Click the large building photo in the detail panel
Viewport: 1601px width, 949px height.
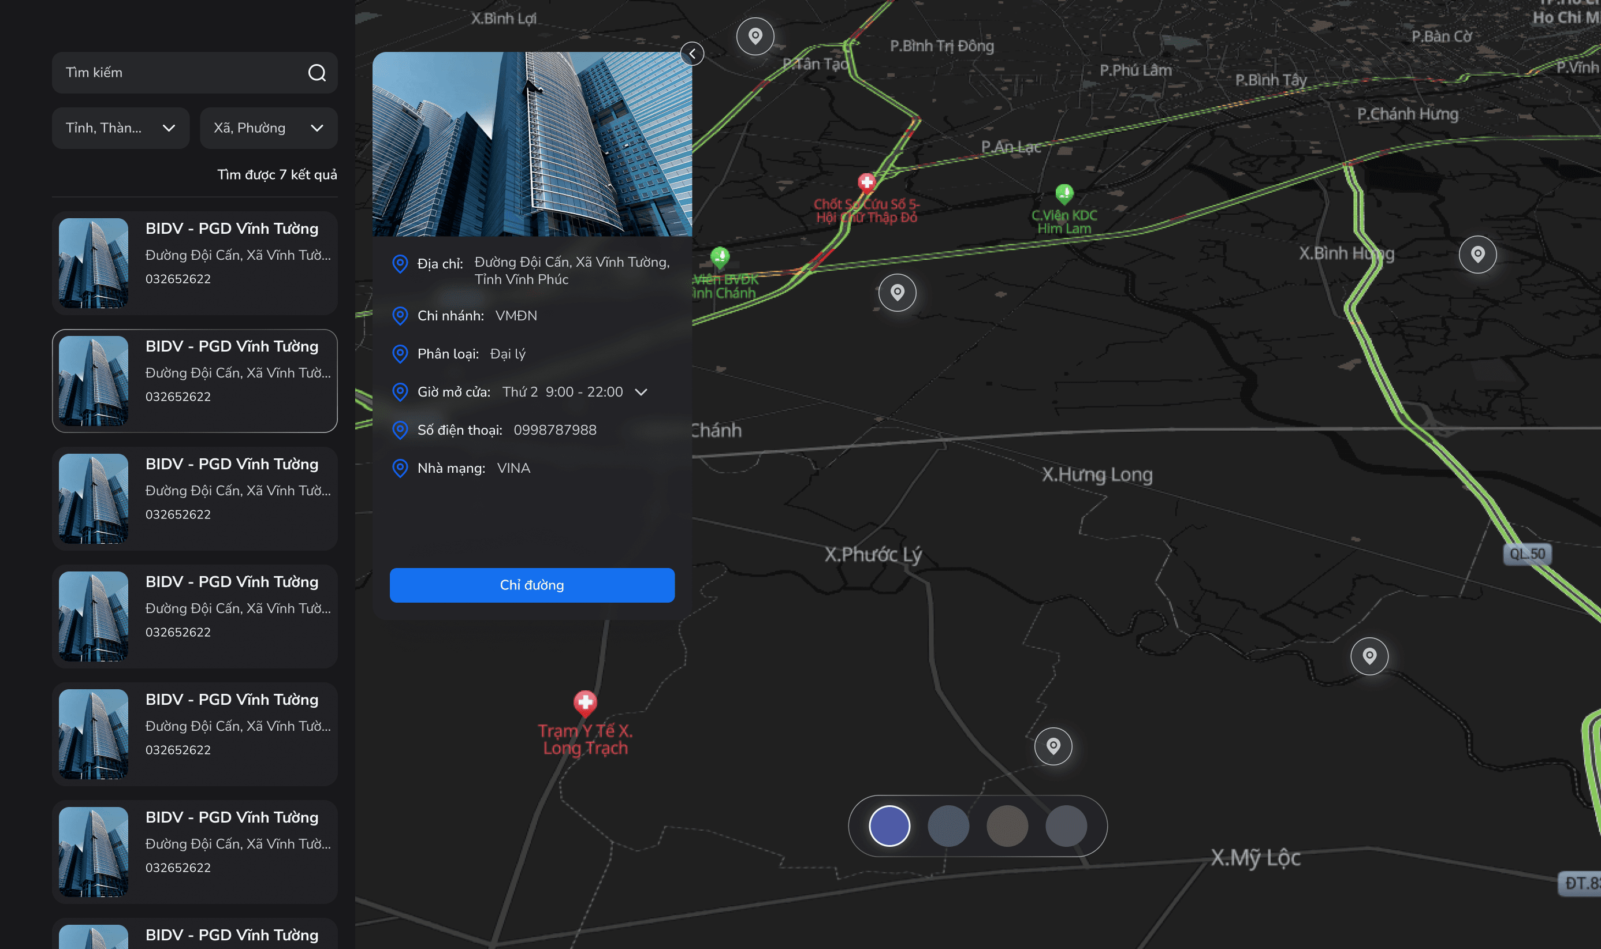(x=532, y=144)
